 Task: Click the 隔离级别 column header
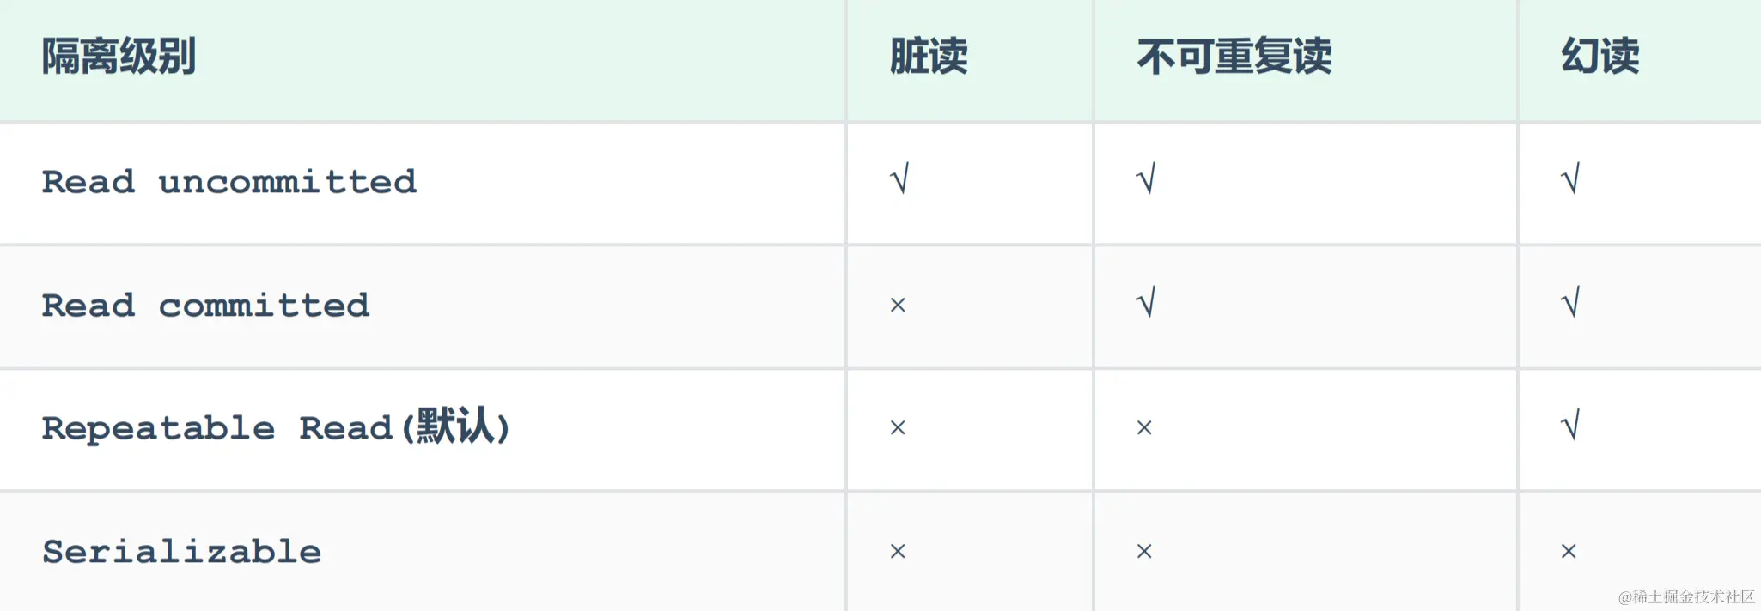coord(119,57)
